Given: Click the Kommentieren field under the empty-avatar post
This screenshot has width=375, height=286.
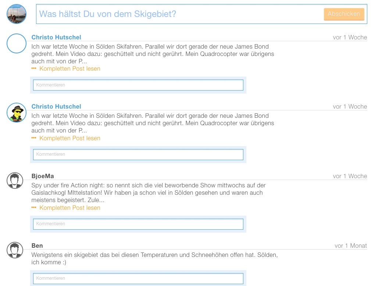Looking at the screenshot, I should pos(138,85).
